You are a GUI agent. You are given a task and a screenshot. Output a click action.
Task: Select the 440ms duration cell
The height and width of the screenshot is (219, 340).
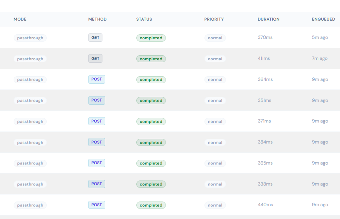(x=265, y=205)
